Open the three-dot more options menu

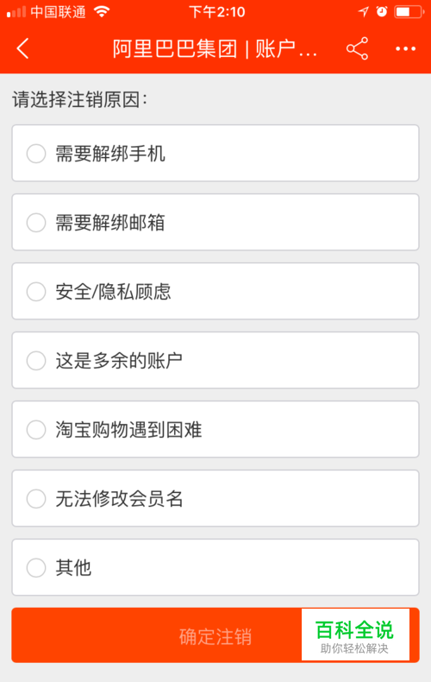[405, 48]
